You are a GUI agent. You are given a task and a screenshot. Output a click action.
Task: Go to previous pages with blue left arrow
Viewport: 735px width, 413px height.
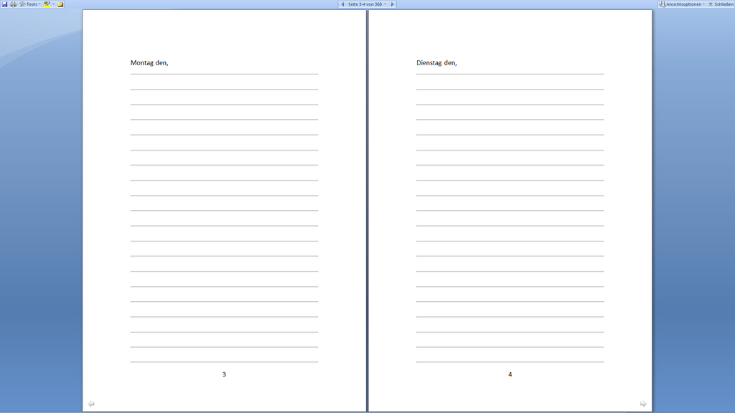coord(342,4)
